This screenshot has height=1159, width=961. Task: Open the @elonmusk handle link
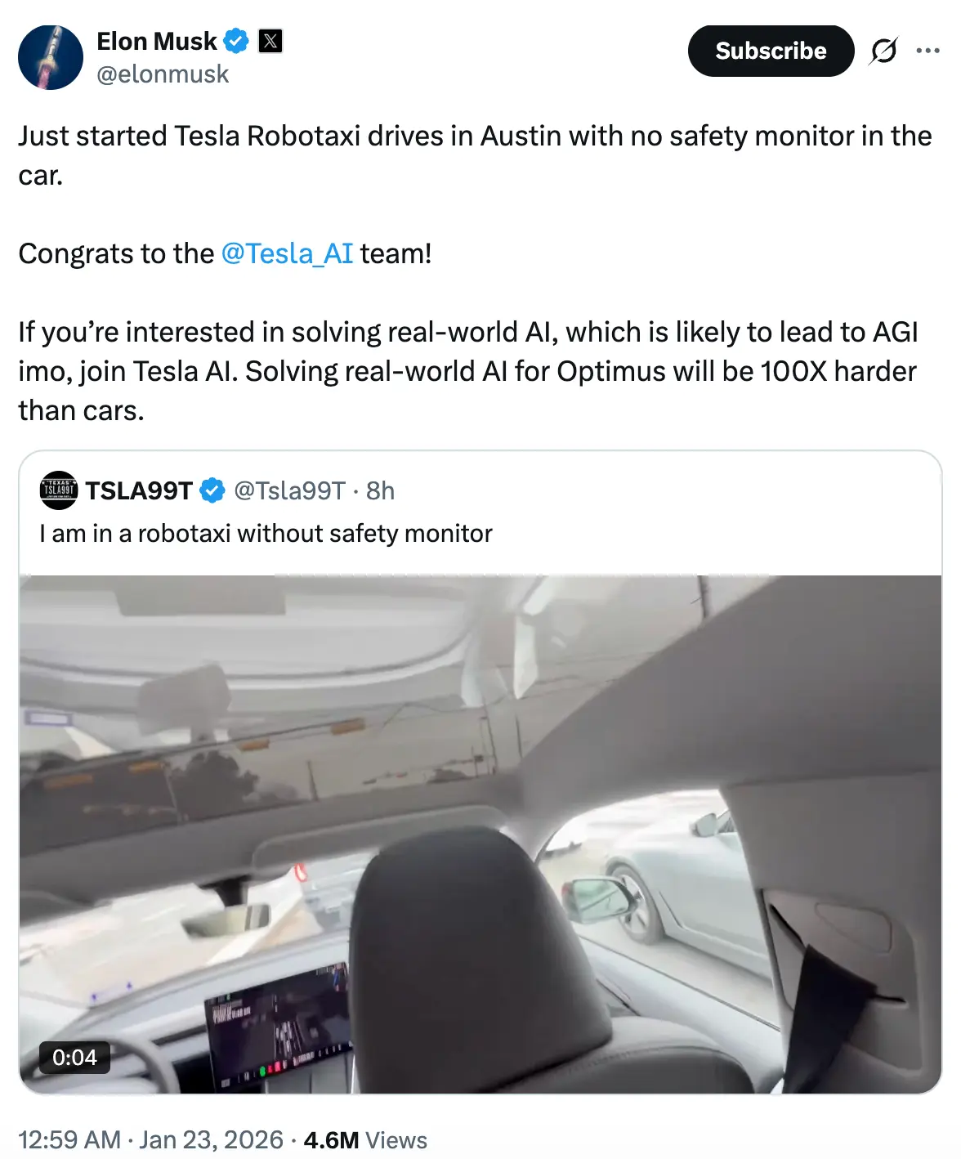pyautogui.click(x=163, y=74)
